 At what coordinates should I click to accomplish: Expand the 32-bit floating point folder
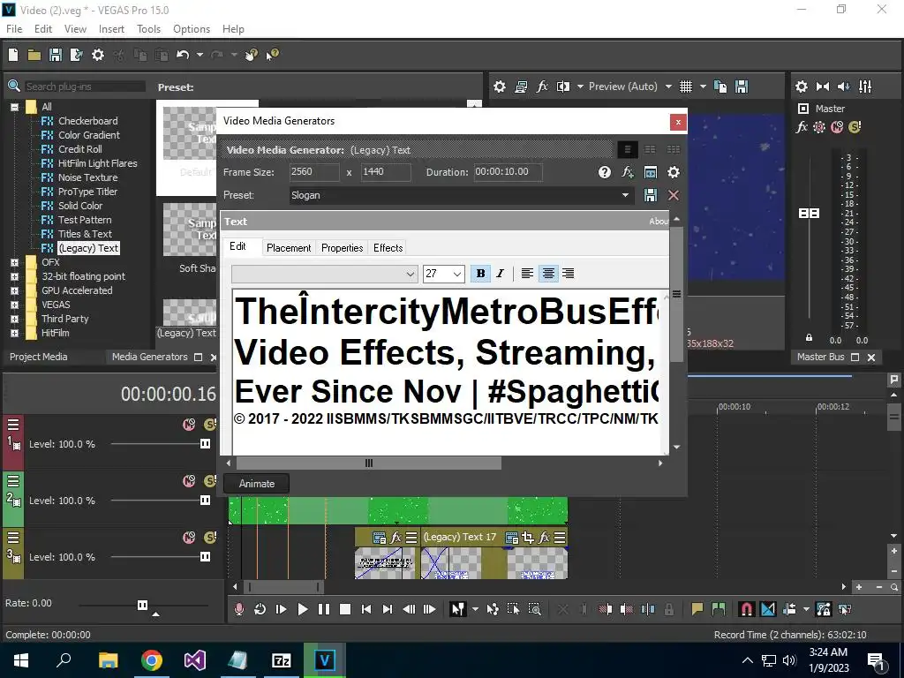pos(14,276)
